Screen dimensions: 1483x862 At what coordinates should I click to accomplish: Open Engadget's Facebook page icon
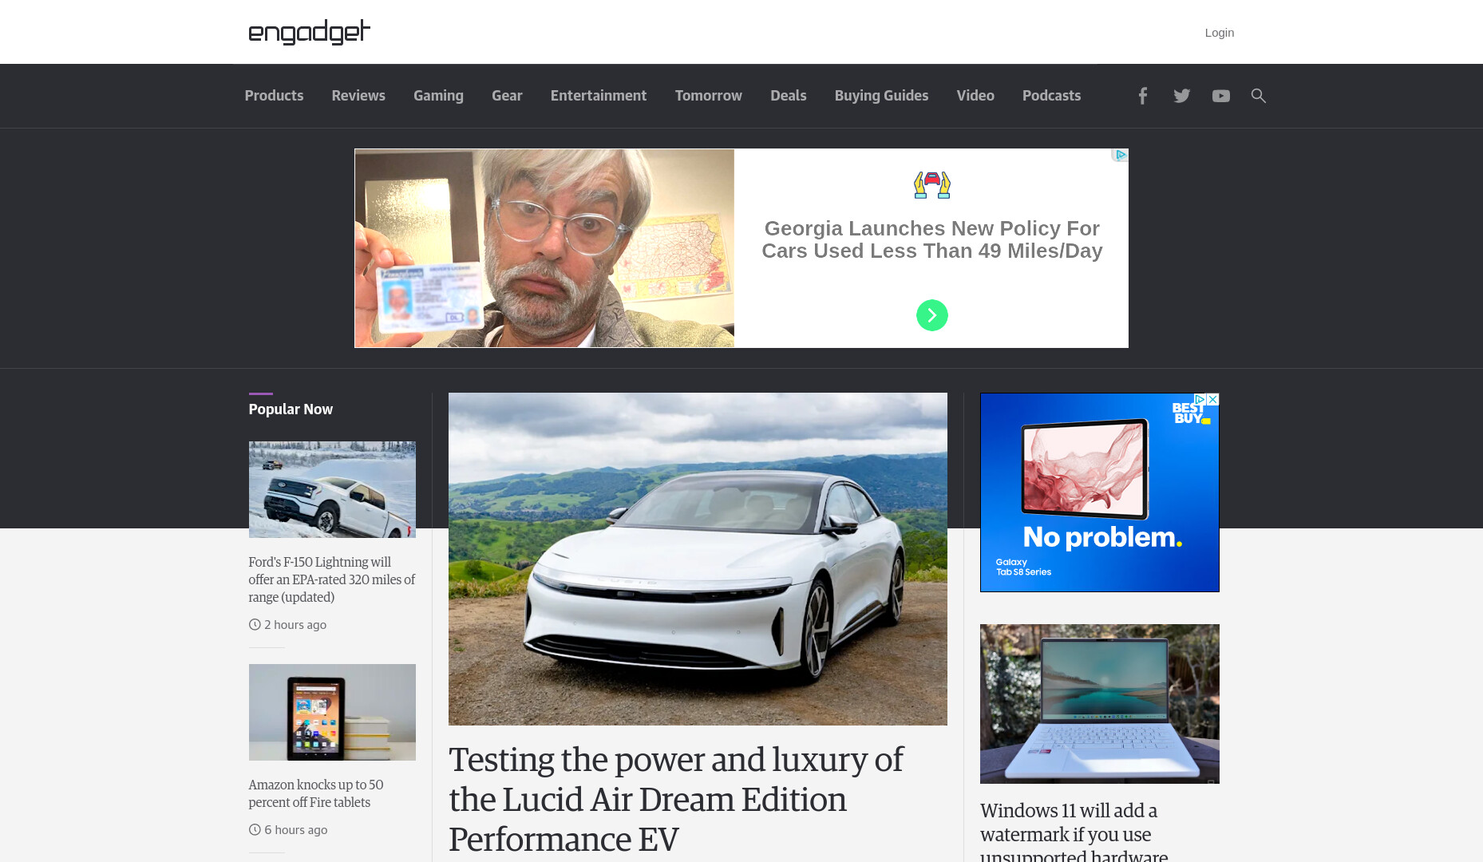pyautogui.click(x=1142, y=96)
